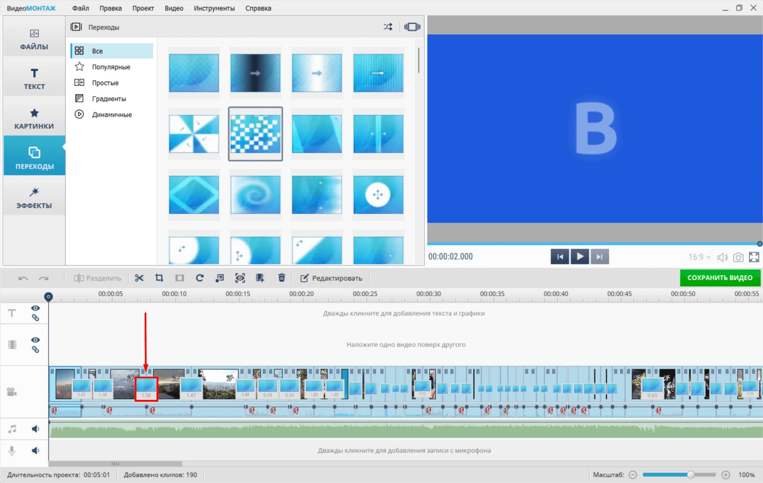Switch to the ЭФФЕКТЫ tab
763x483 pixels.
point(34,197)
